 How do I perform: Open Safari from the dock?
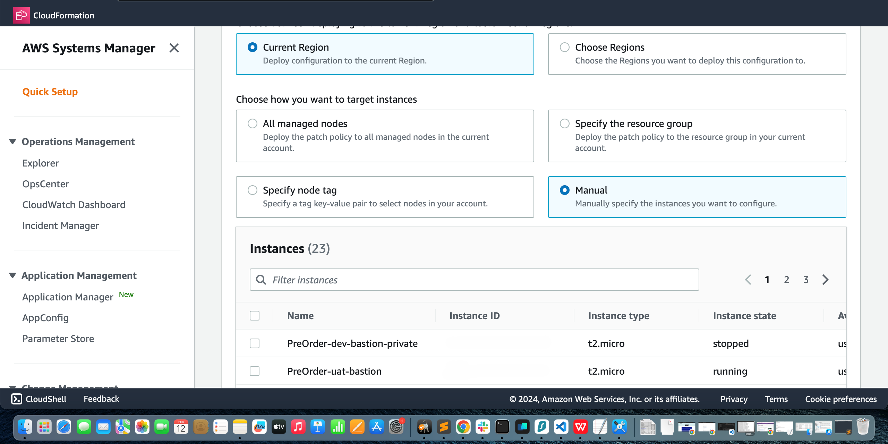click(64, 427)
